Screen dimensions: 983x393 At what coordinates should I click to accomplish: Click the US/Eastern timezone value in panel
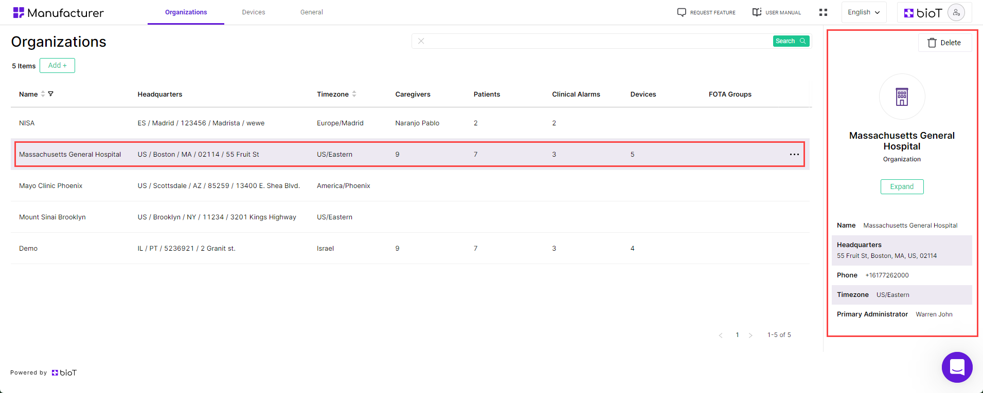(x=893, y=295)
